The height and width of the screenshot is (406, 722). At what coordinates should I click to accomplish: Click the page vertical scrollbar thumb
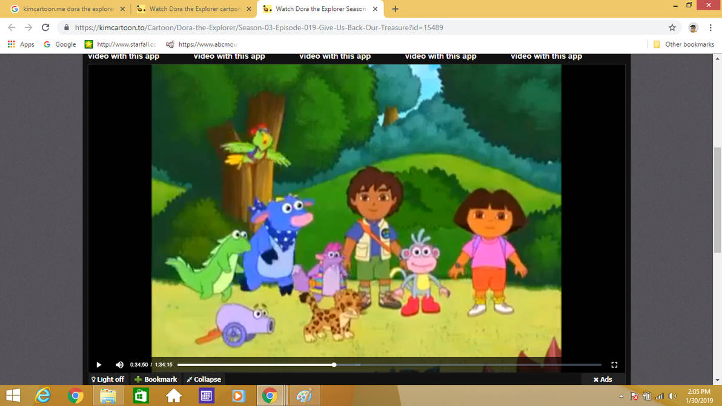[717, 199]
